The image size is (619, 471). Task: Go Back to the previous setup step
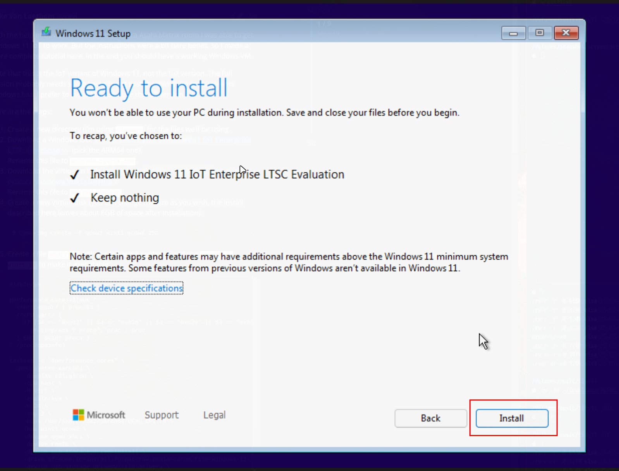[x=431, y=418]
